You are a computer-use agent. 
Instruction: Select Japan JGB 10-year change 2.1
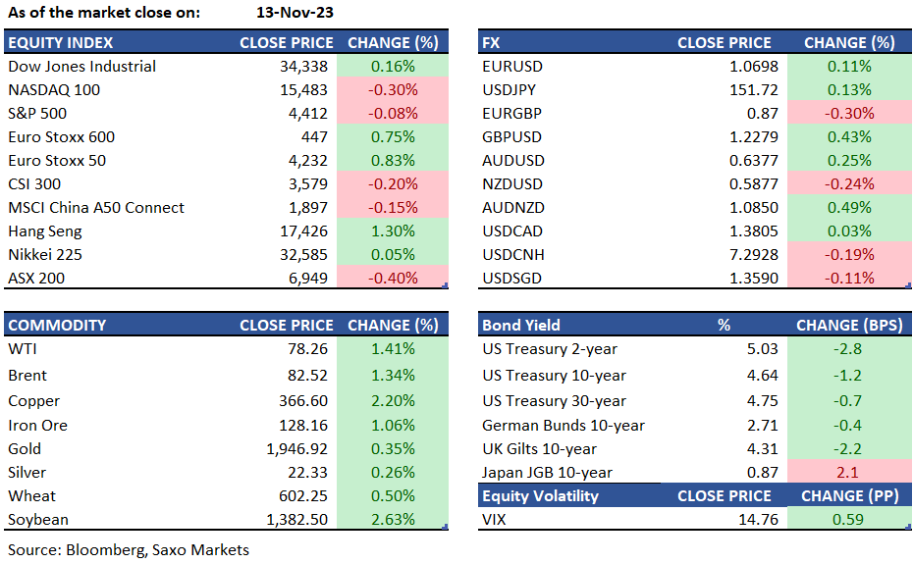pos(849,473)
